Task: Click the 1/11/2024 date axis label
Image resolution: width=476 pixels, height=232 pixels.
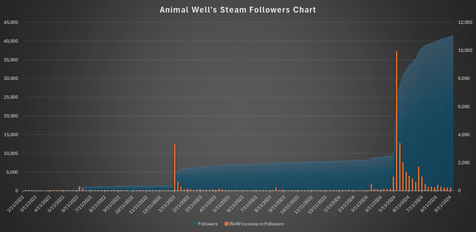Action: click(332, 201)
